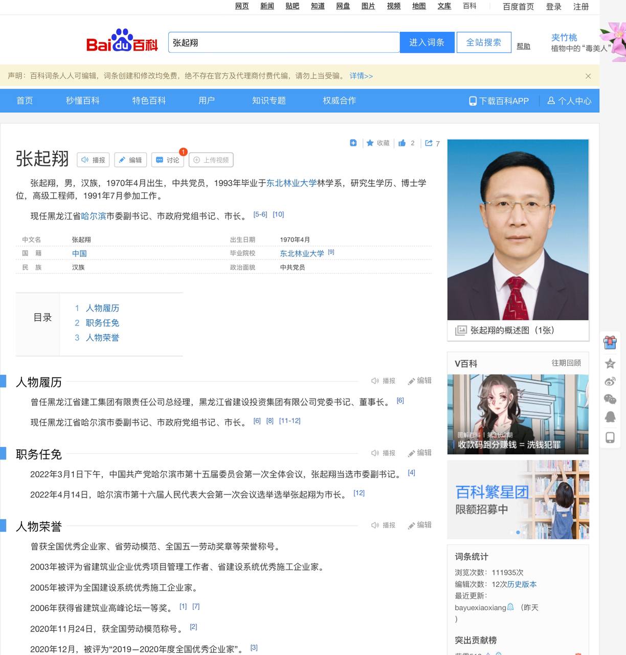Click the 文库 top link

click(x=444, y=6)
